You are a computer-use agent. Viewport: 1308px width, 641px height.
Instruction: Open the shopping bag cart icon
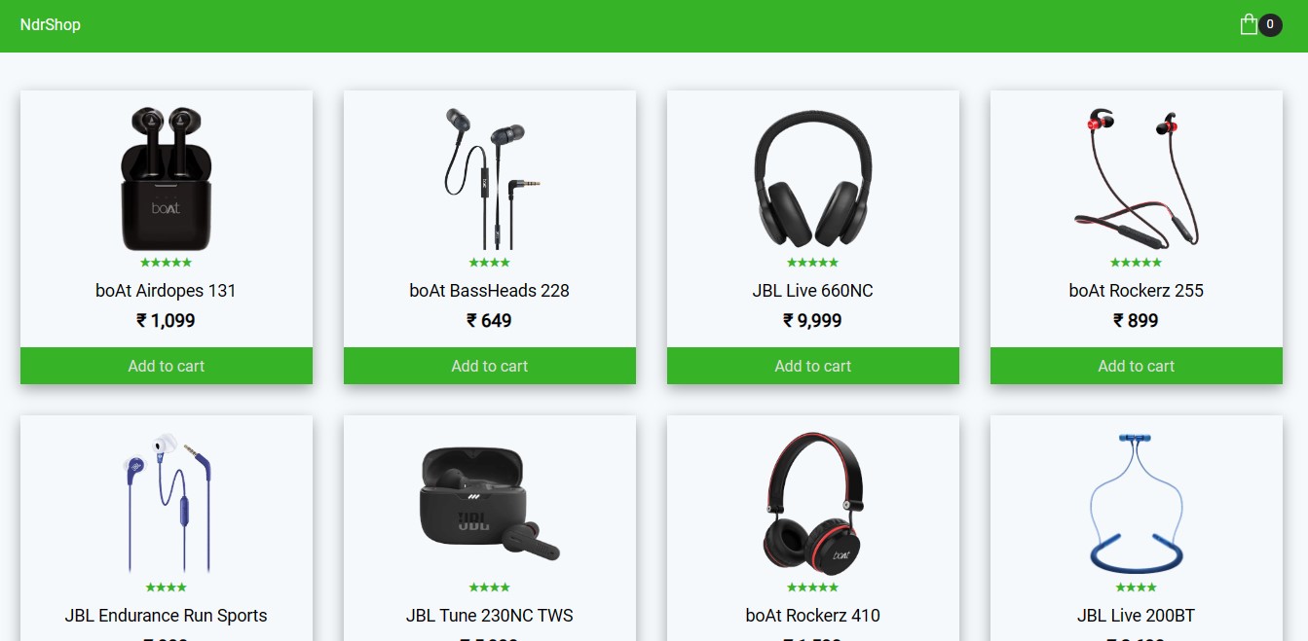point(1249,24)
